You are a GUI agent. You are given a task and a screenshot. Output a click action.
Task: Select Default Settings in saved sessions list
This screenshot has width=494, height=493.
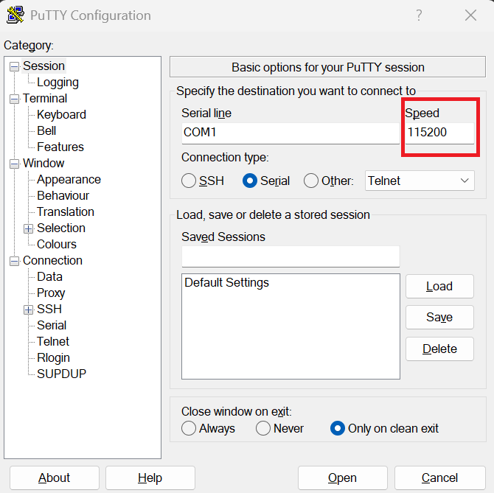coord(226,283)
